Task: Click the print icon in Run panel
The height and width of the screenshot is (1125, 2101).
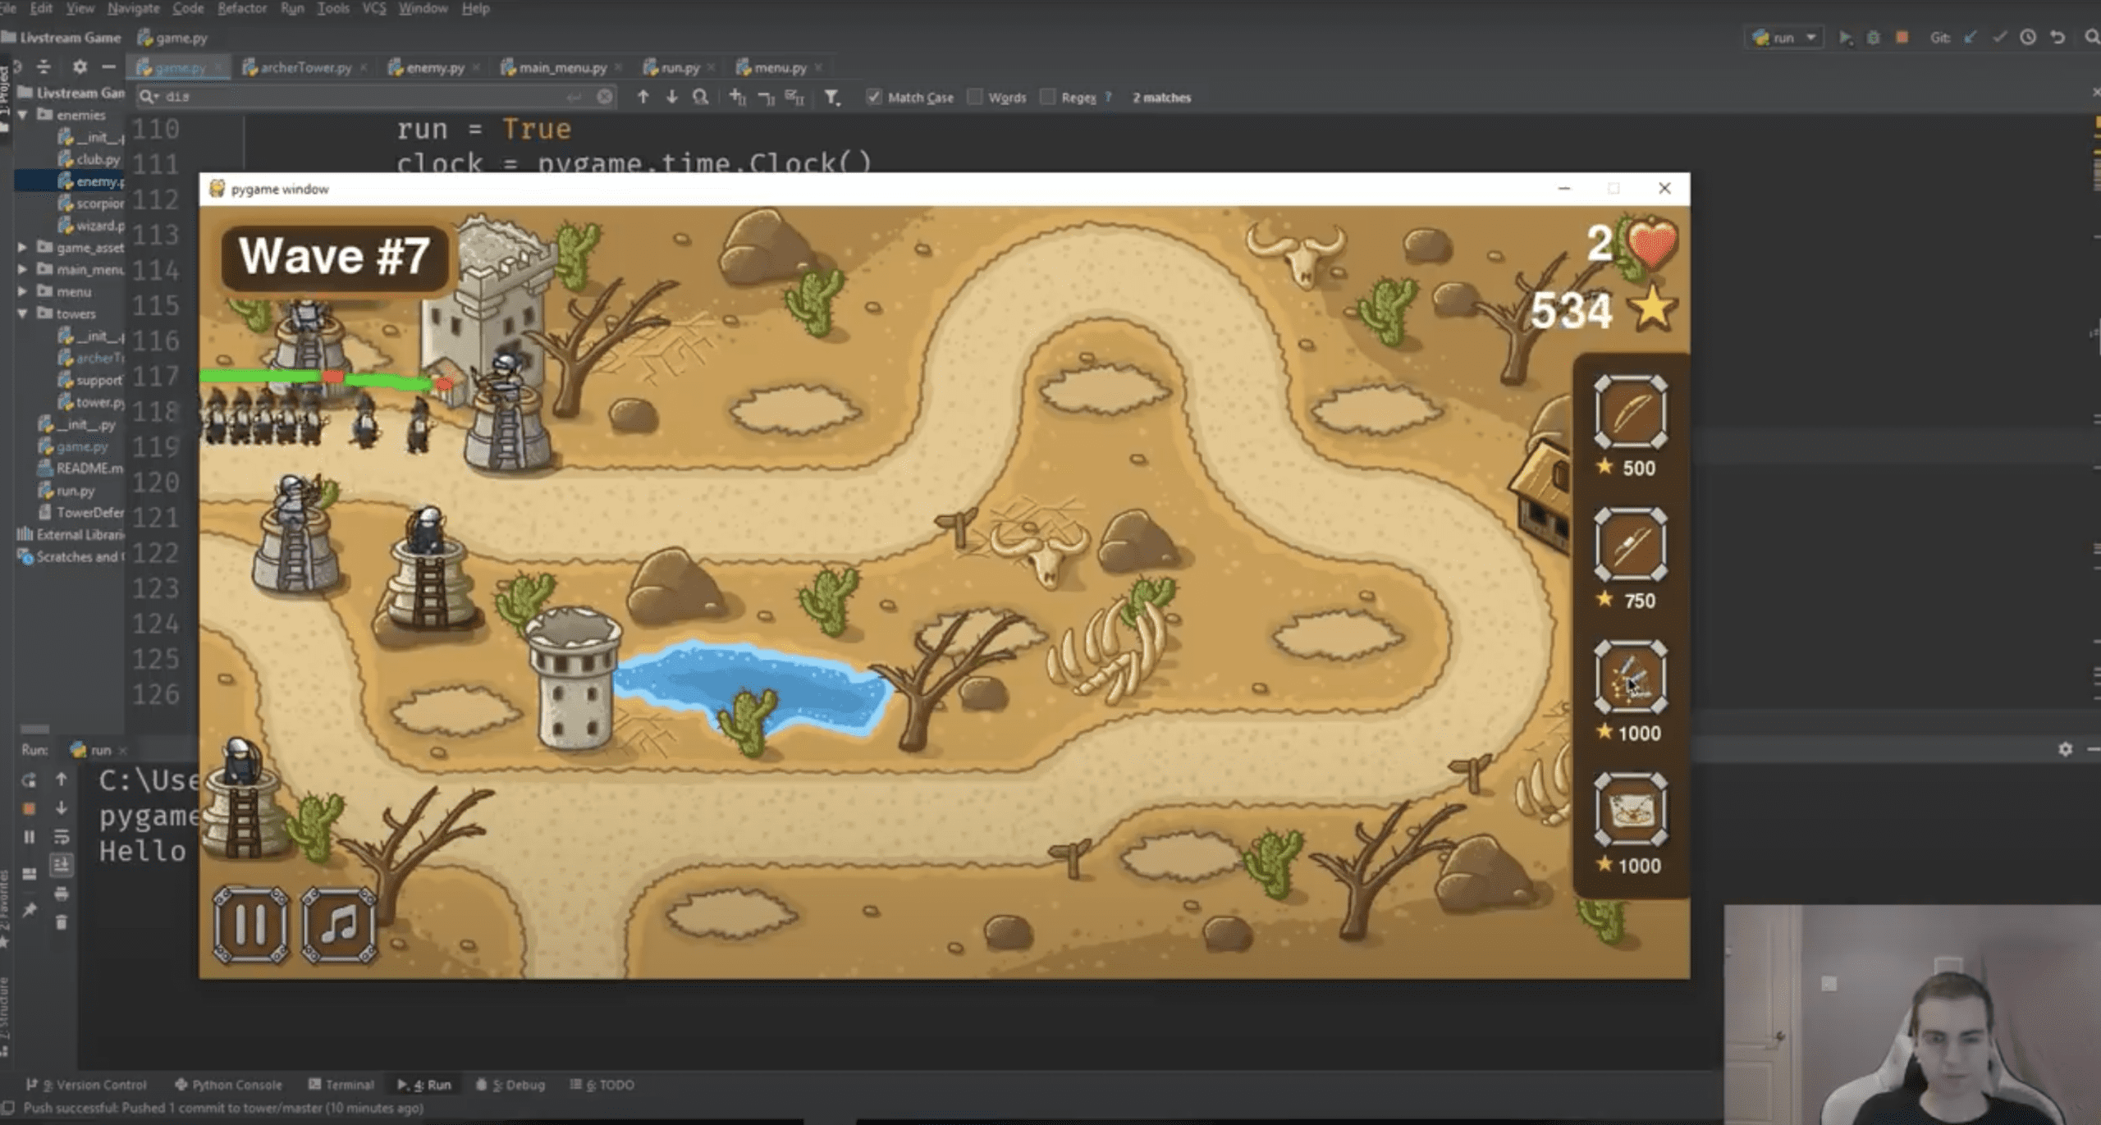Action: tap(62, 894)
